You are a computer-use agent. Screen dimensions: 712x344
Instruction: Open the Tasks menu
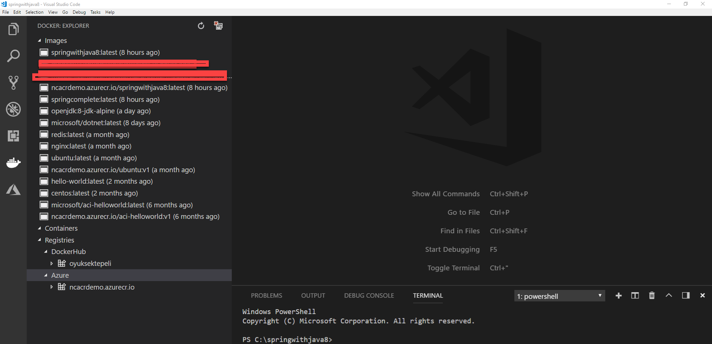pyautogui.click(x=95, y=12)
